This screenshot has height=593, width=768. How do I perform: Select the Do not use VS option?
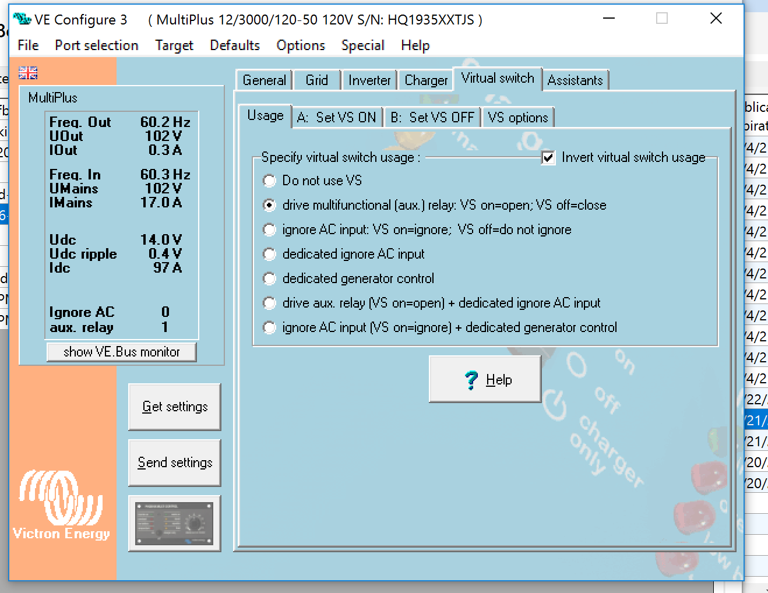[269, 181]
